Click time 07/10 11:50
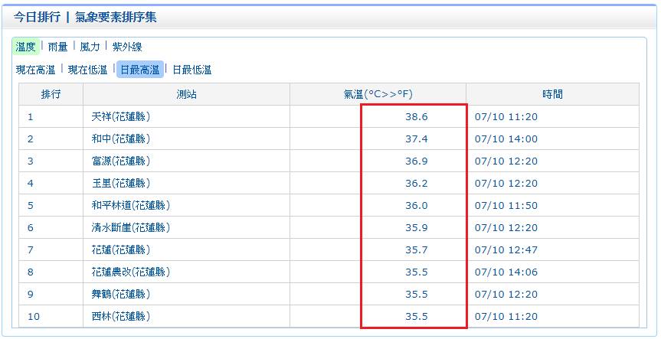This screenshot has width=661, height=339. coord(506,206)
